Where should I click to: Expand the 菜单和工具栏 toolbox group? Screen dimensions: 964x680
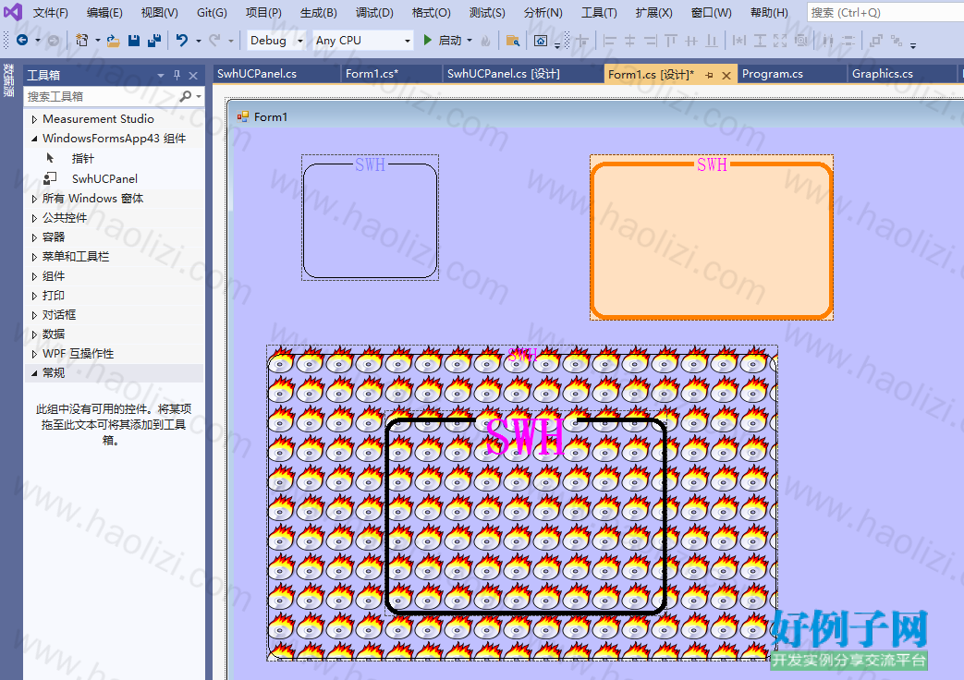point(34,256)
